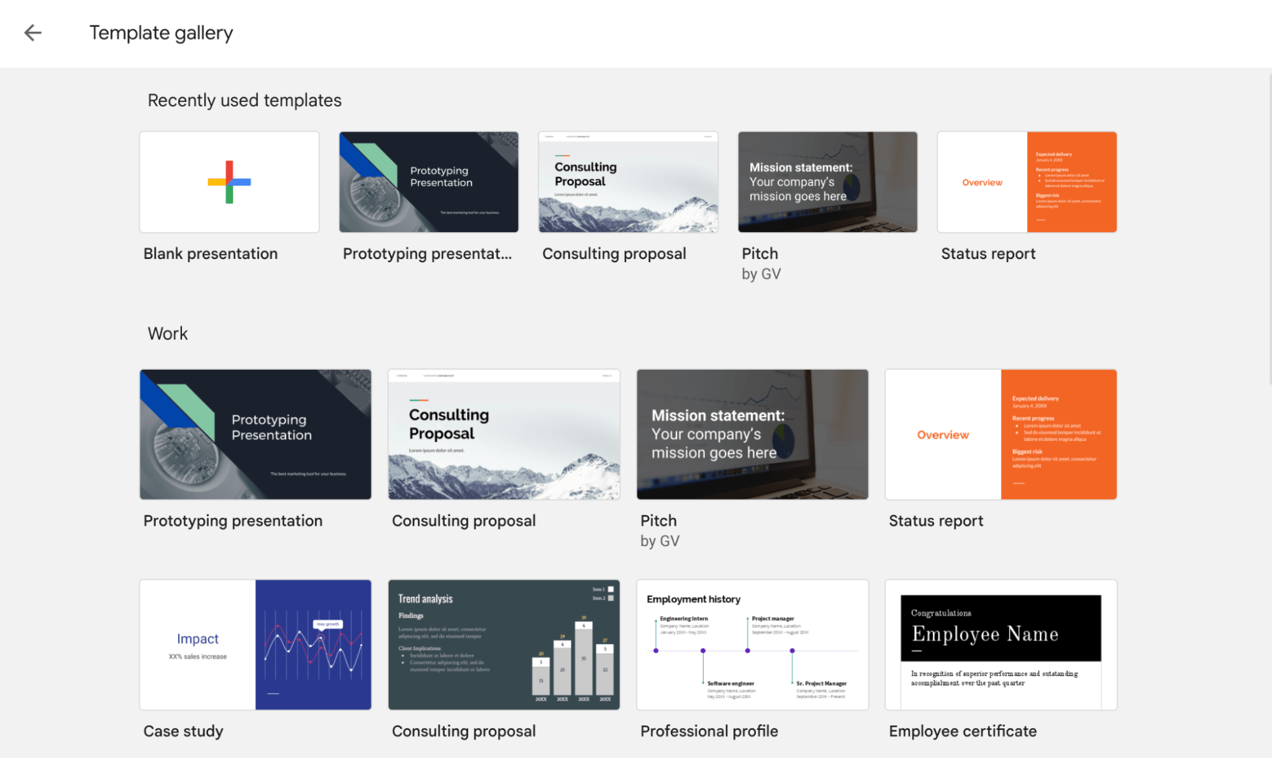Image resolution: width=1272 pixels, height=758 pixels.
Task: Open the Professional profile Employment history template
Action: pyautogui.click(x=752, y=644)
